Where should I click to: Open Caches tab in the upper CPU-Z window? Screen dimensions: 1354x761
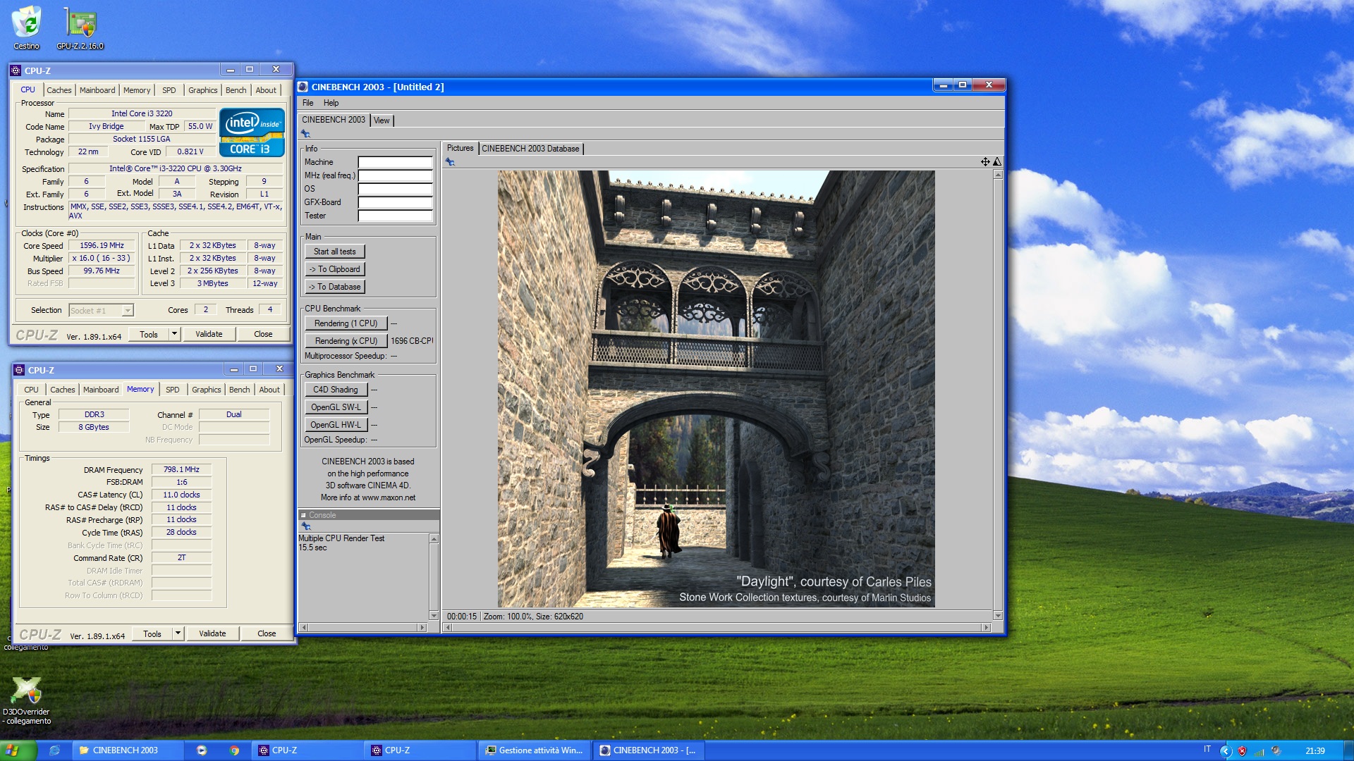click(x=59, y=90)
